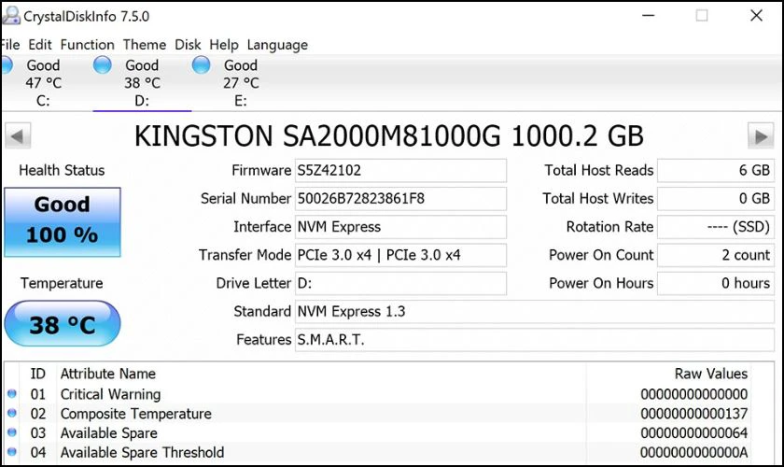Click the KINGSTON SA2000M81000G disk title

[389, 135]
